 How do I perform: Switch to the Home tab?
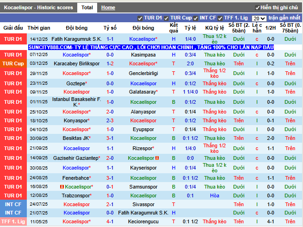pos(108,7)
